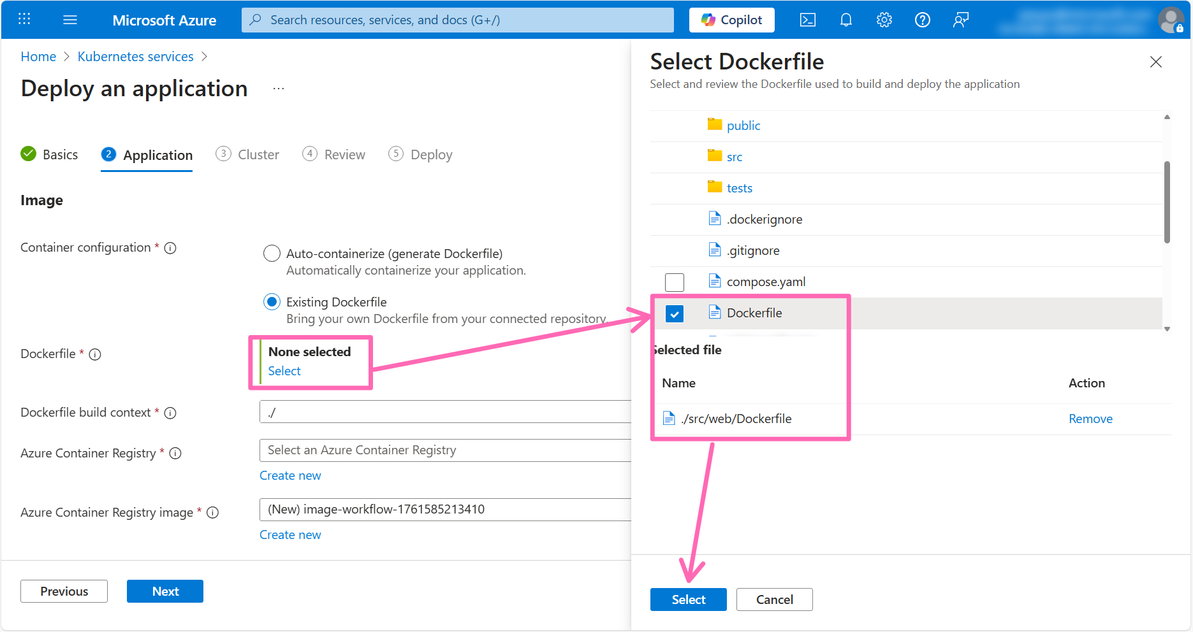Open the help question mark icon
The width and height of the screenshot is (1193, 632).
(922, 20)
